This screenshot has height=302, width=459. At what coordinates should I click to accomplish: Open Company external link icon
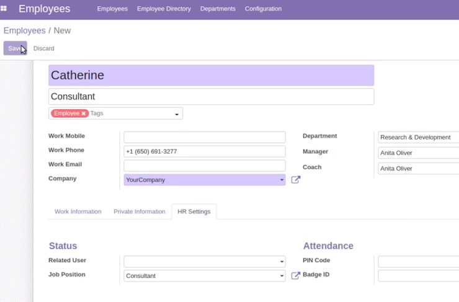click(296, 180)
